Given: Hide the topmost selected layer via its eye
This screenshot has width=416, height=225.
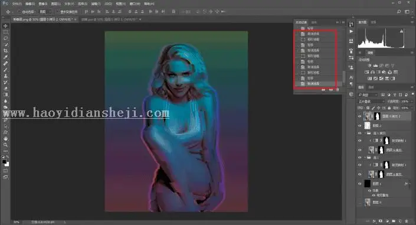Looking at the screenshot, I should (x=360, y=116).
